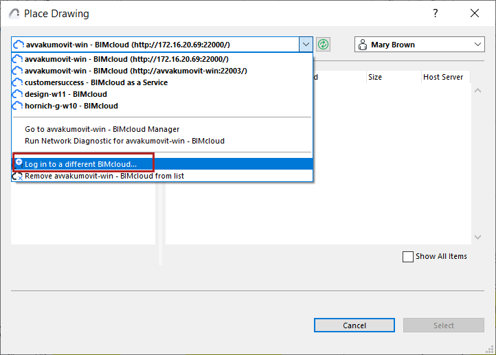Click the list scroll up arrow
Screen dimensions: 496x355
pyautogui.click(x=477, y=91)
